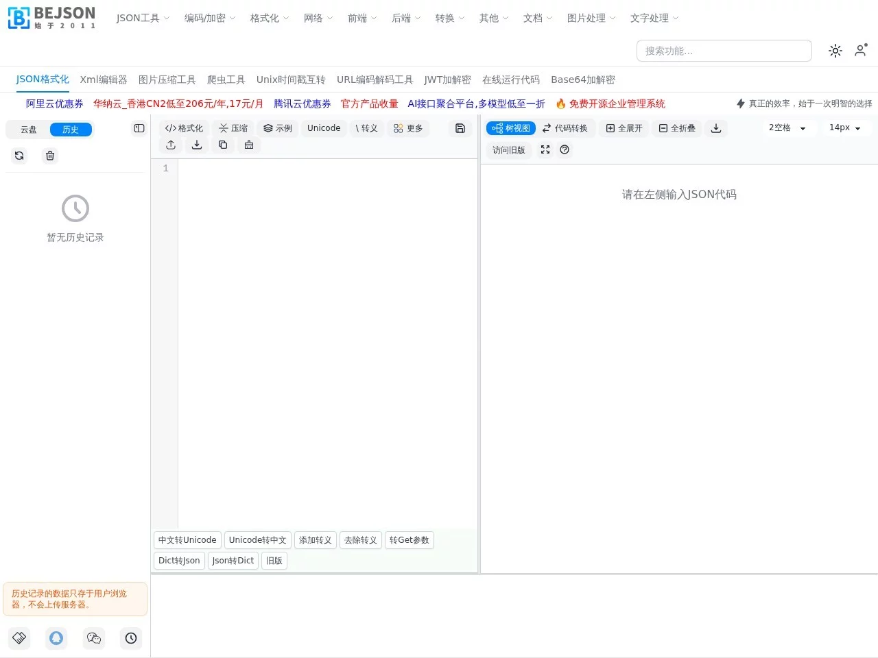Click the upload icon in the editor toolbar

click(171, 145)
